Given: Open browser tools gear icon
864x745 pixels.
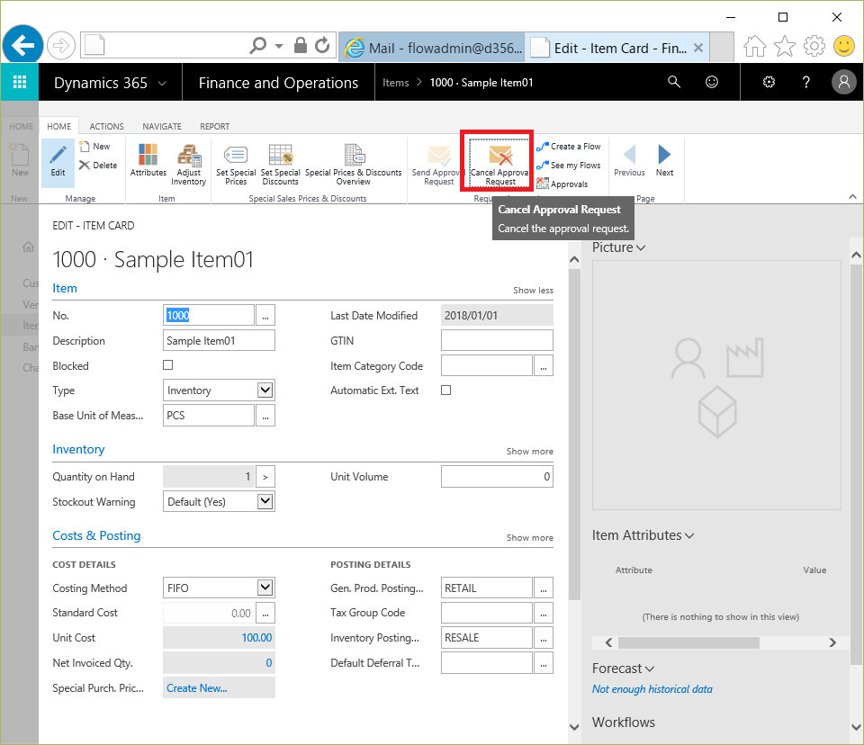Looking at the screenshot, I should click(x=814, y=46).
